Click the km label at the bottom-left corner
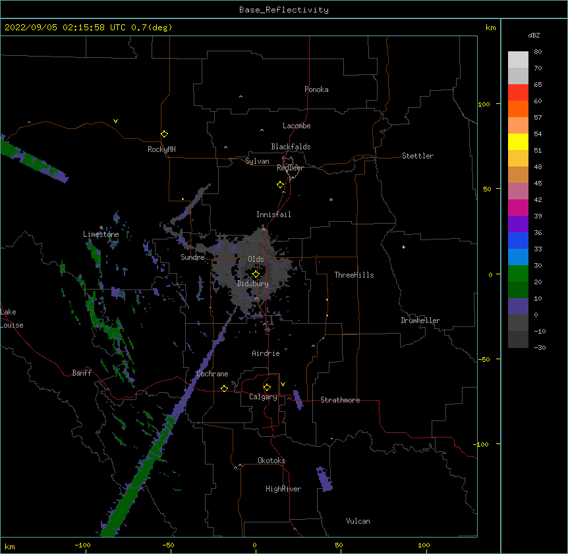568x554 pixels. click(10, 546)
